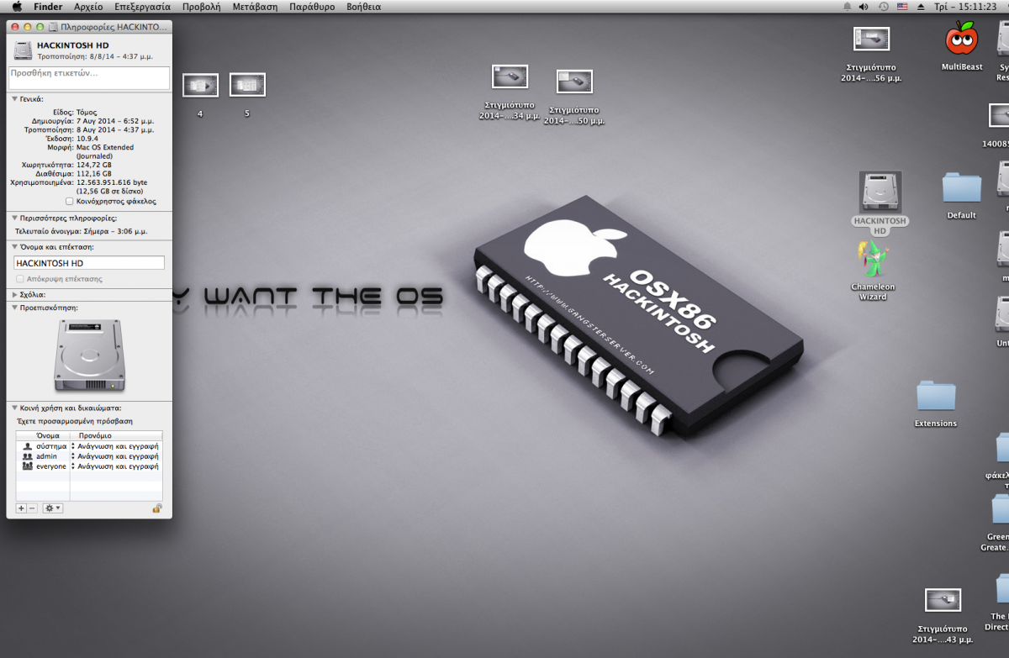Click the Προσθήκη ετικετών tags field

tap(89, 78)
